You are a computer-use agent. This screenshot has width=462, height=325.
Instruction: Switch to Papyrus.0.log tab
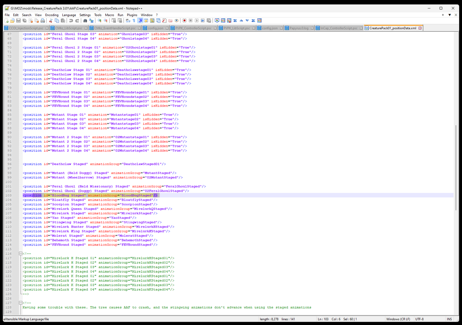pyautogui.click(x=299, y=28)
